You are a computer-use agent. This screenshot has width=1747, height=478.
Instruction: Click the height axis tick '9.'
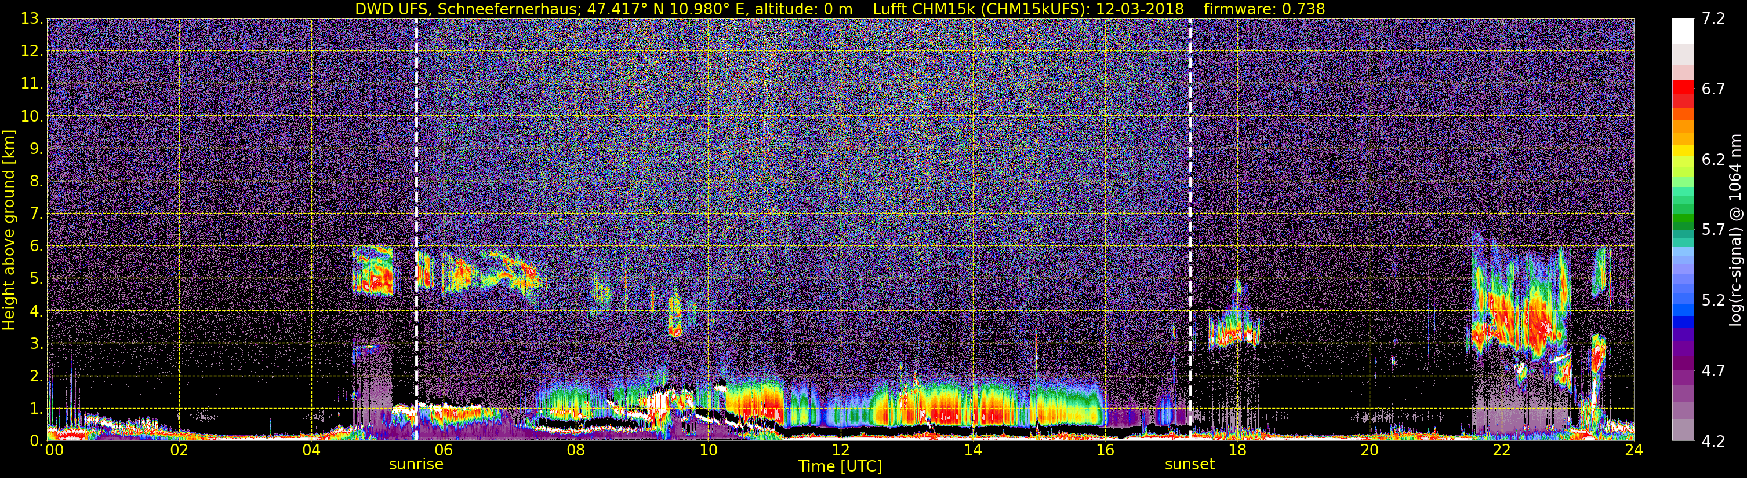click(35, 149)
